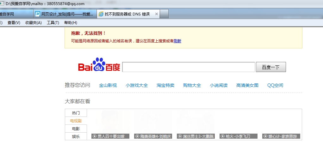Select the 电影 category tab
This screenshot has width=323, height=163.
pyautogui.click(x=76, y=129)
